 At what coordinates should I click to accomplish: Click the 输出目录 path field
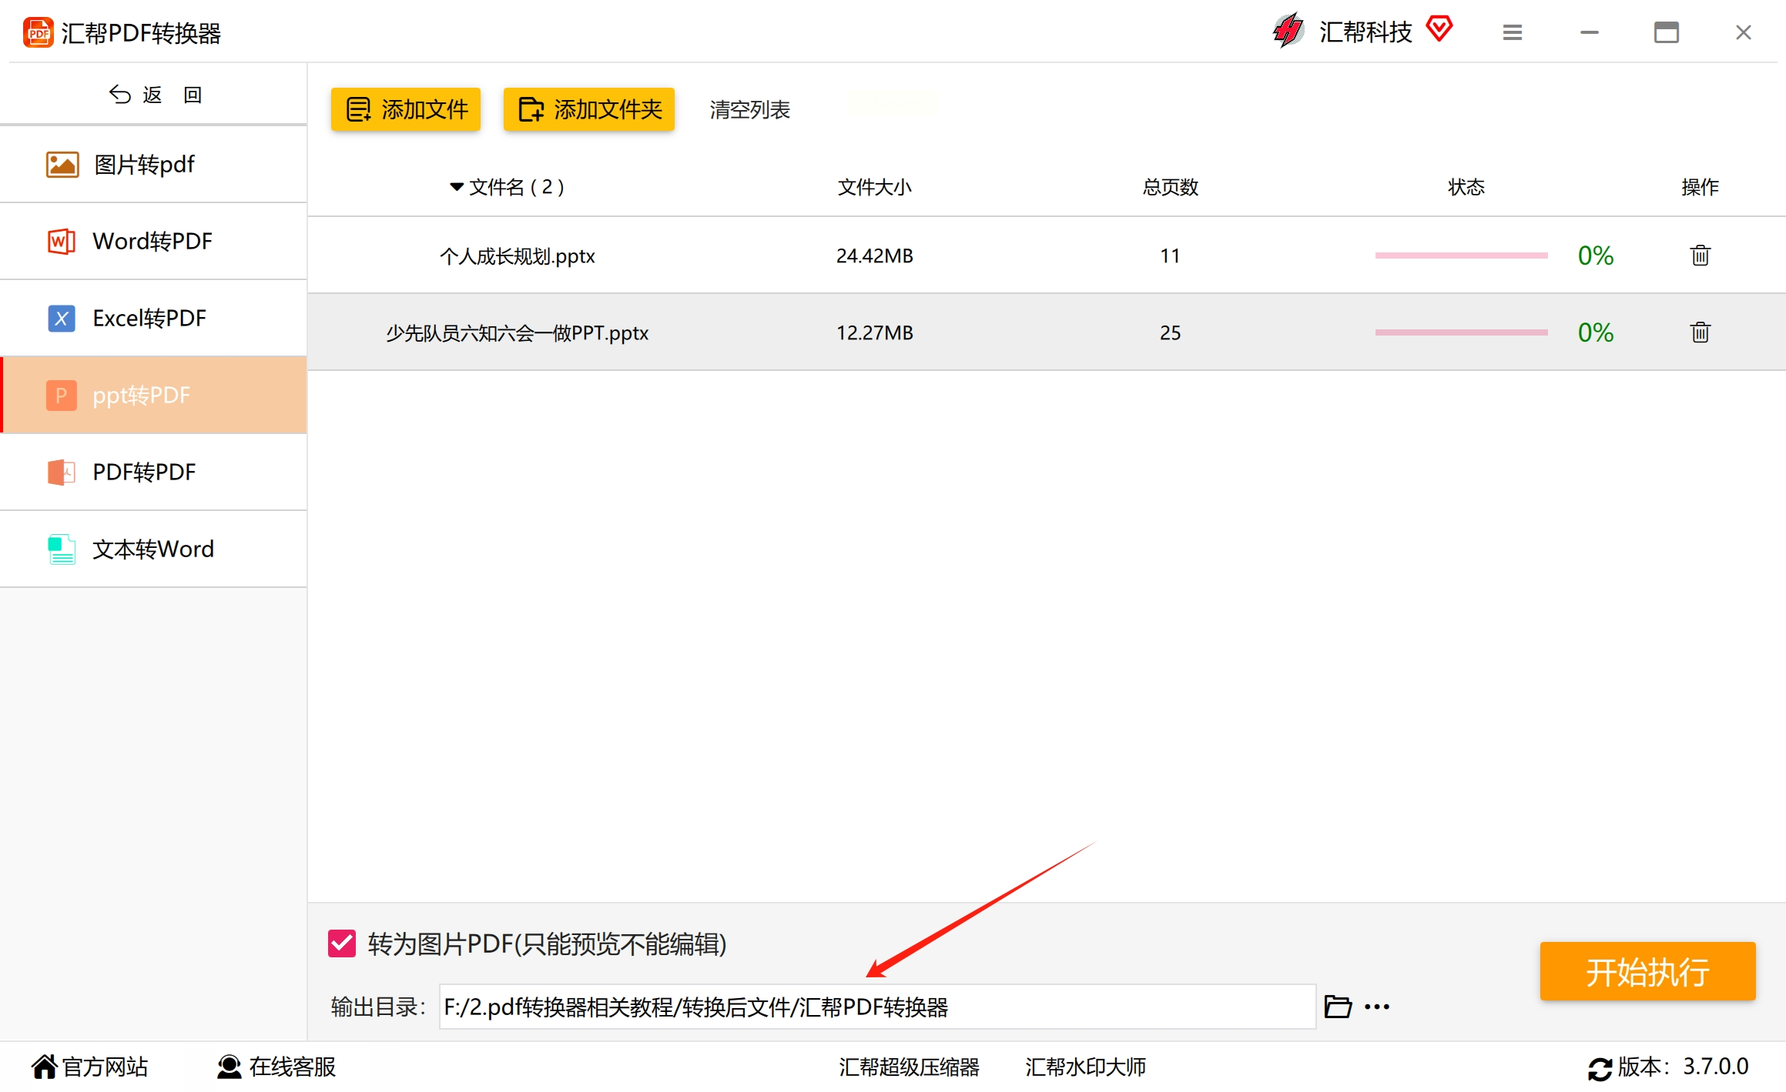coord(876,1007)
